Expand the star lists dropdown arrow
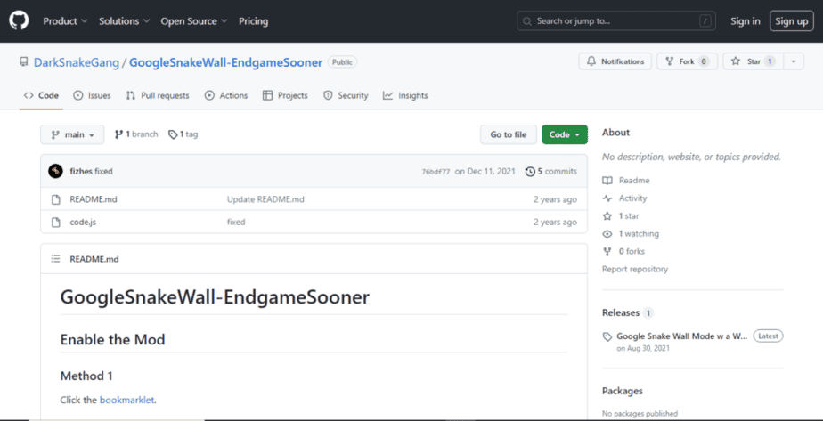 coord(794,61)
